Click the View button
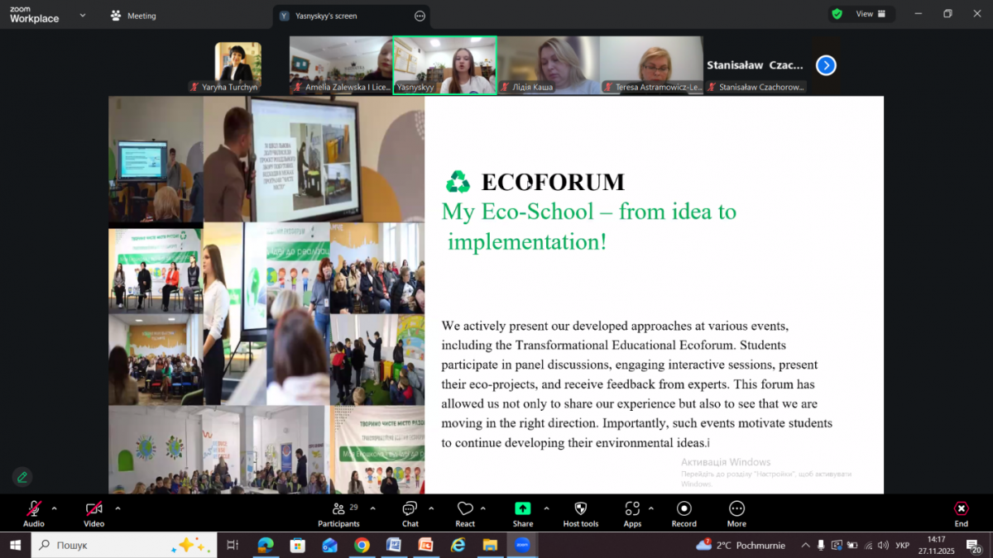This screenshot has width=993, height=558. point(870,14)
